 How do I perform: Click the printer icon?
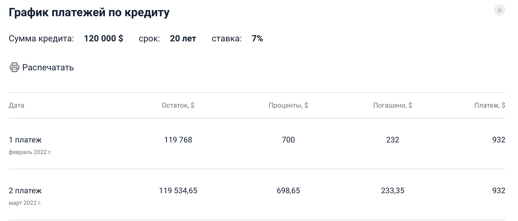point(14,67)
